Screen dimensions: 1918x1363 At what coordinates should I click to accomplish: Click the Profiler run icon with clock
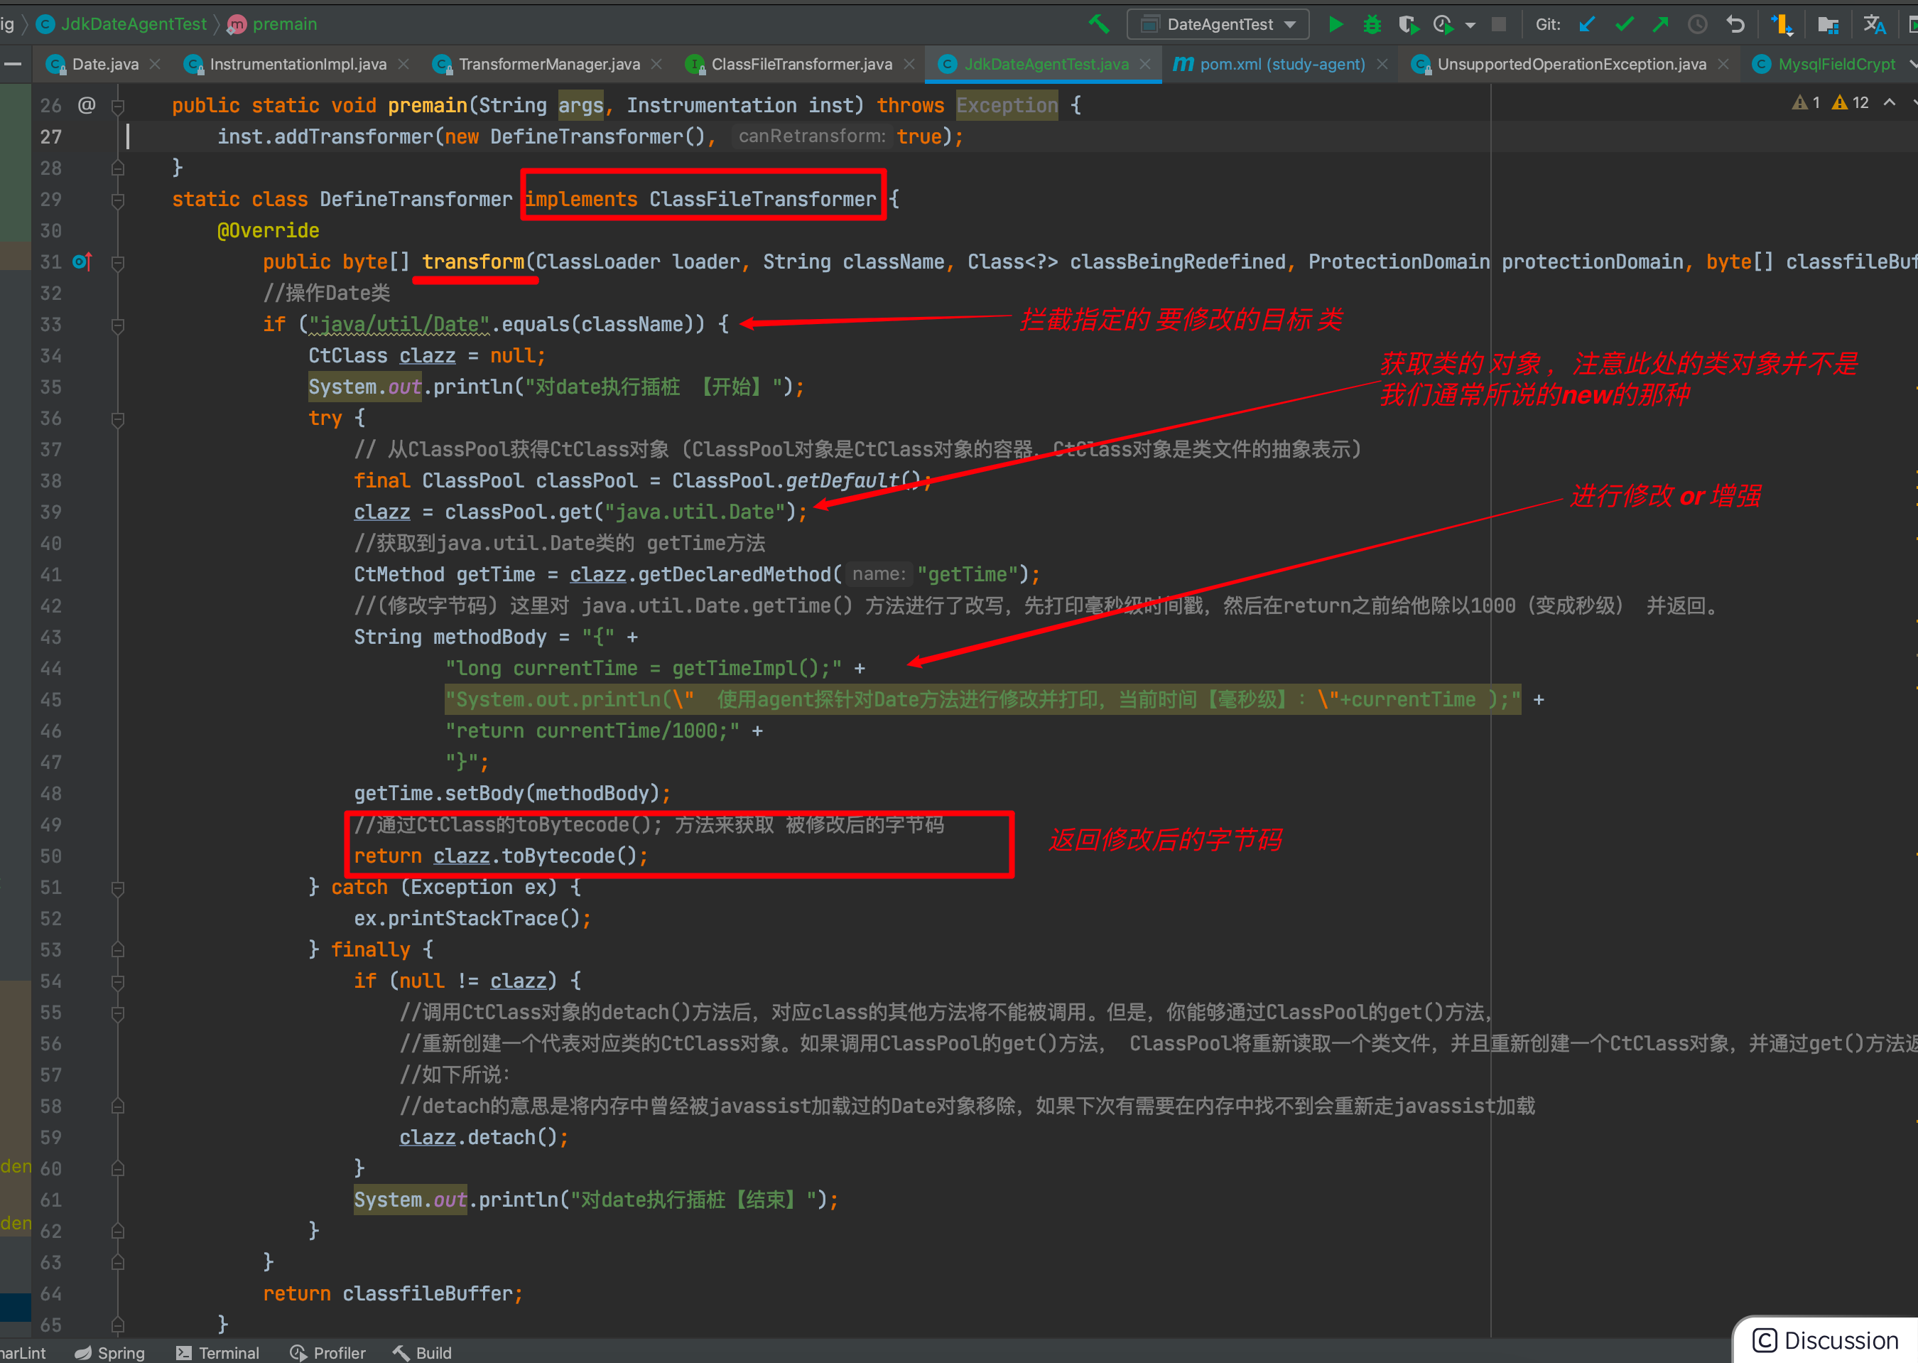(x=1444, y=24)
